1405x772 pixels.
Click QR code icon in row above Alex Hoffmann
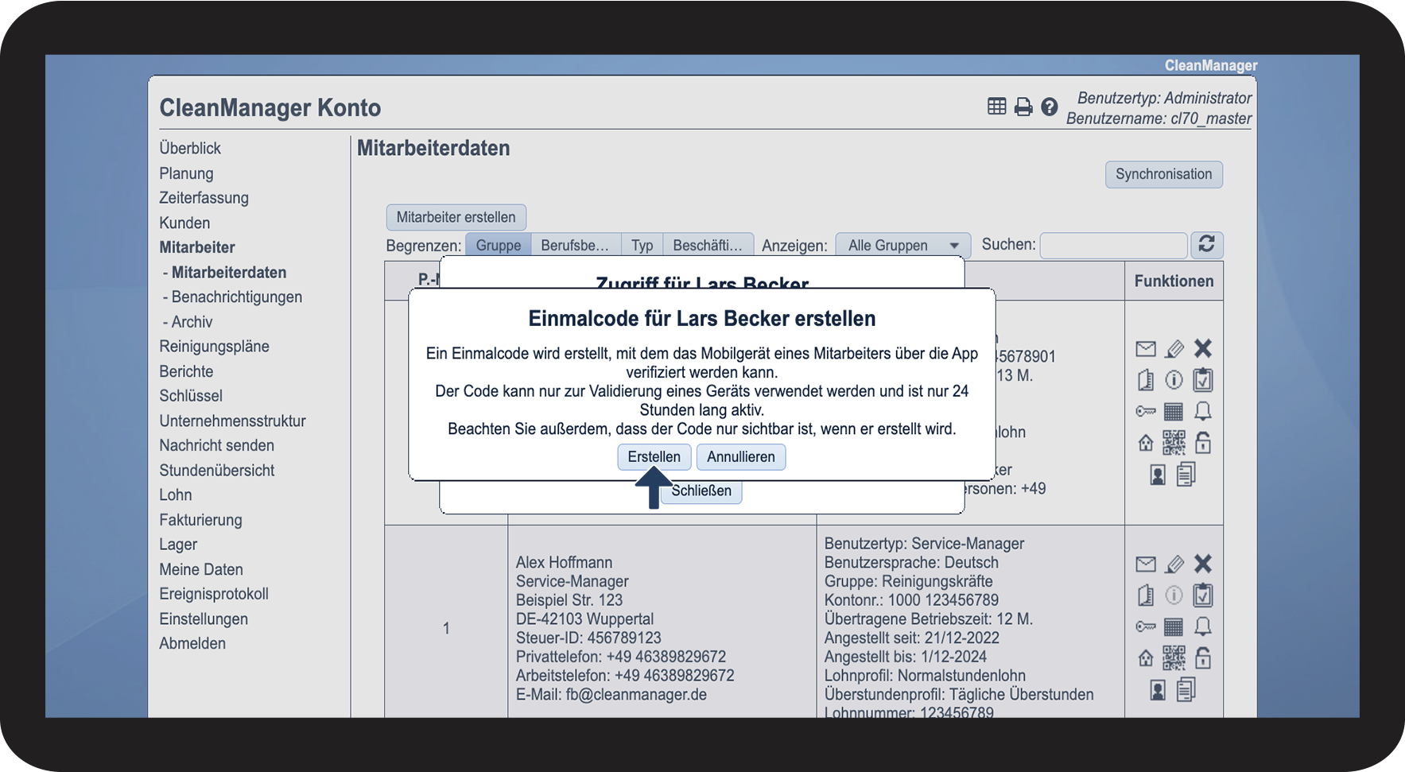(1174, 442)
